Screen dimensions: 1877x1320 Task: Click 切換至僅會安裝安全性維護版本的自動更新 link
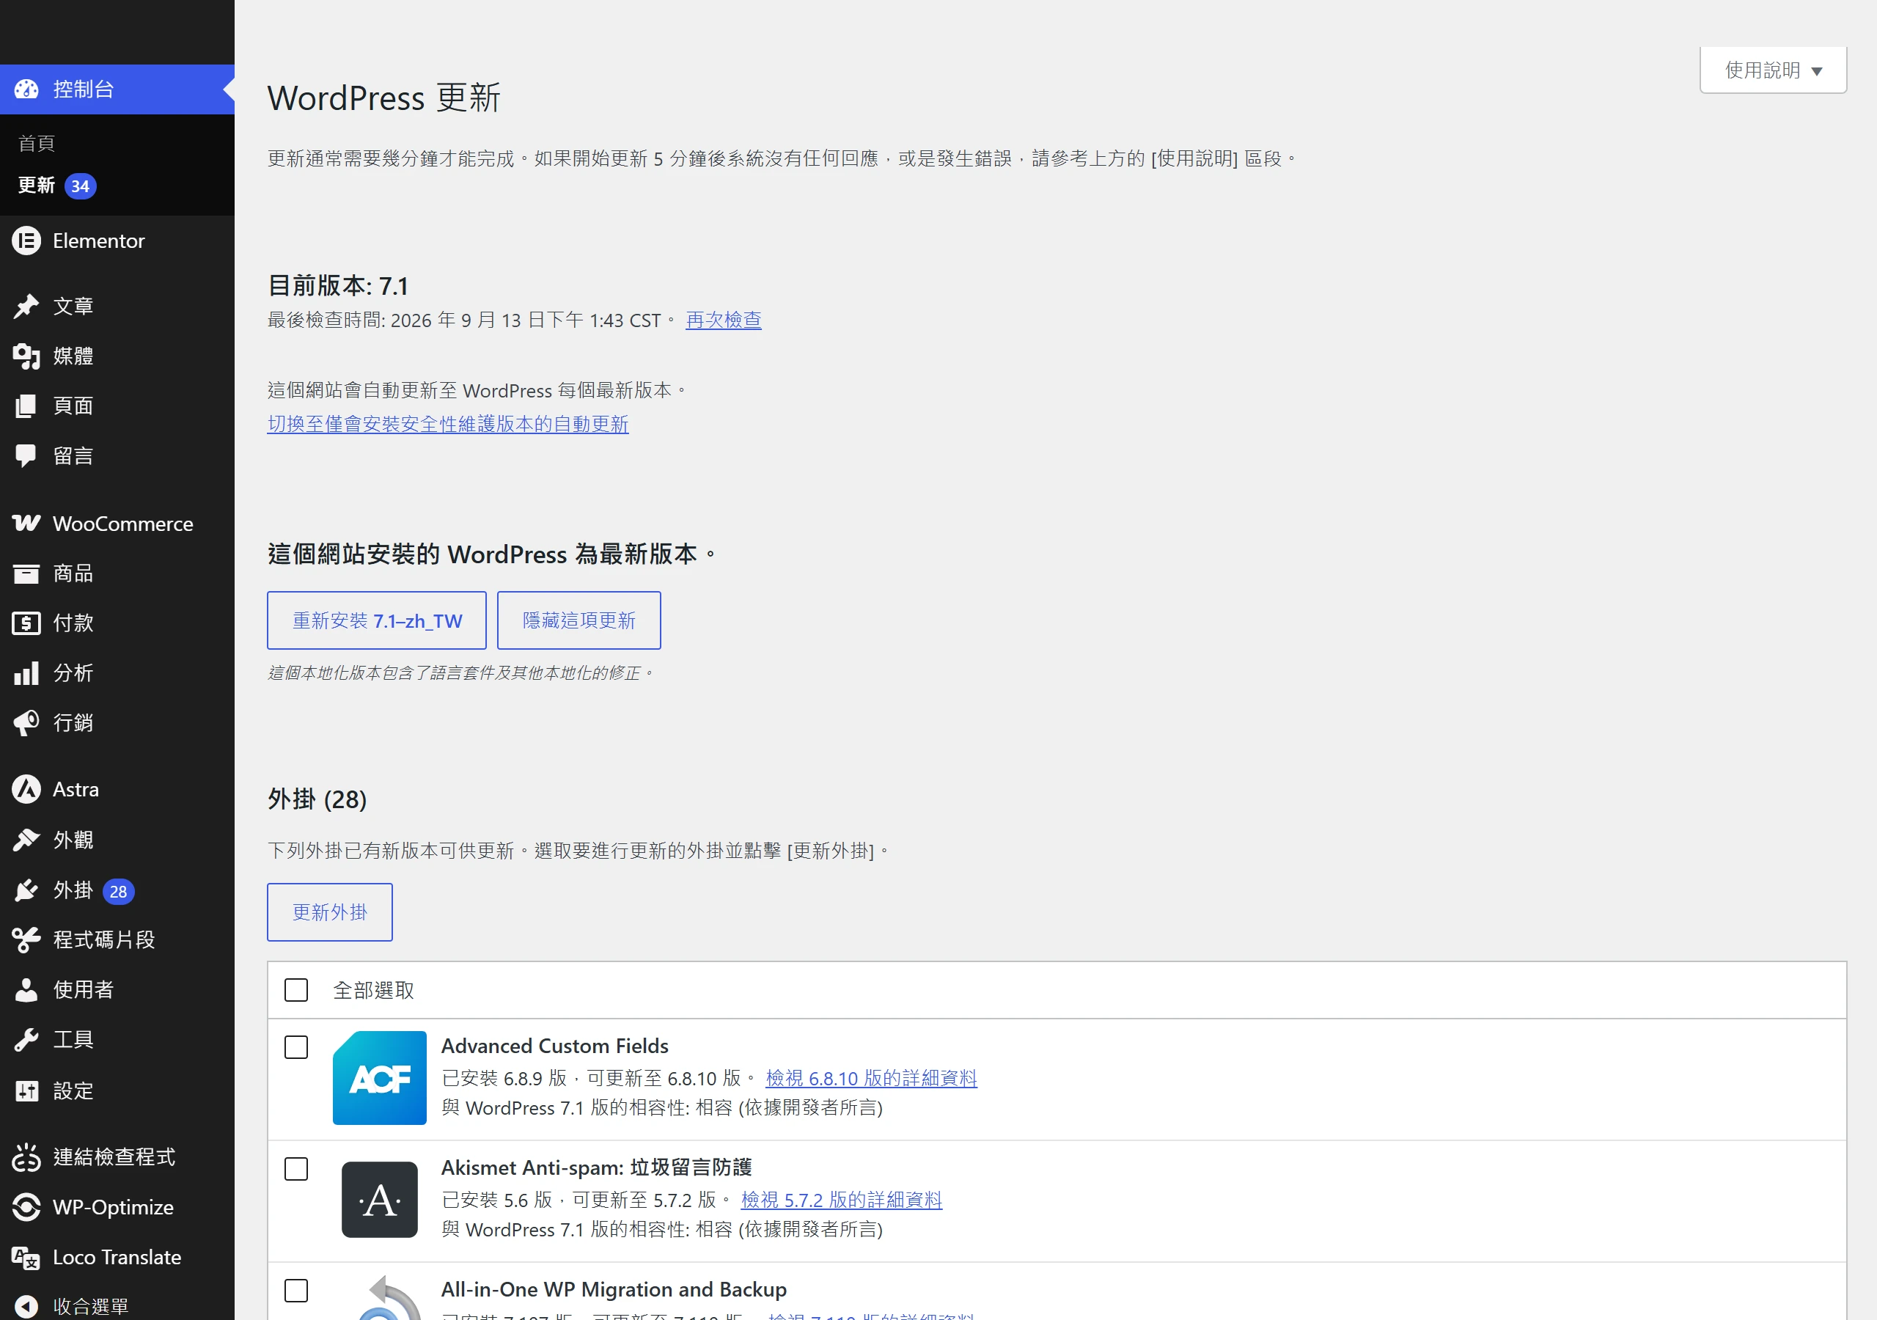coord(448,424)
